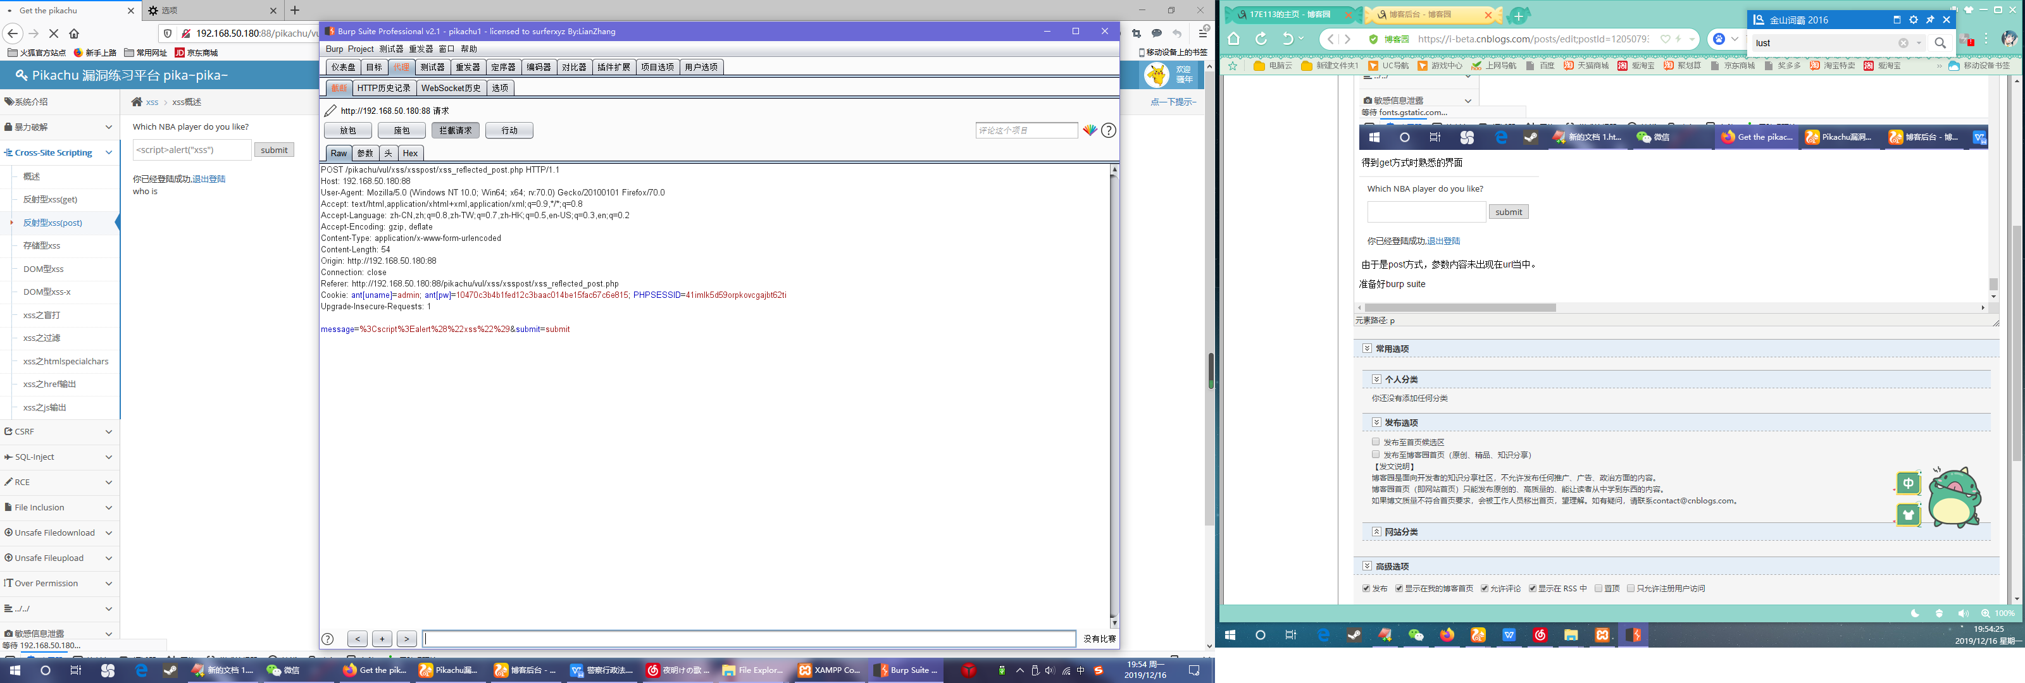Collapse the 发布选项 section
2025x683 pixels.
coord(1376,422)
